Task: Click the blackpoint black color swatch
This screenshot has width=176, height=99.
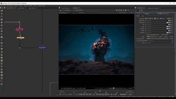Action: 167,21
